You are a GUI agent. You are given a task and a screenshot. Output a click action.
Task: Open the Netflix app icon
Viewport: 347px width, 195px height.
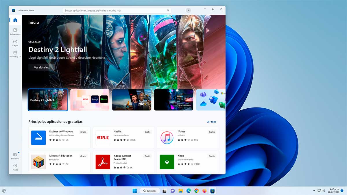click(103, 138)
